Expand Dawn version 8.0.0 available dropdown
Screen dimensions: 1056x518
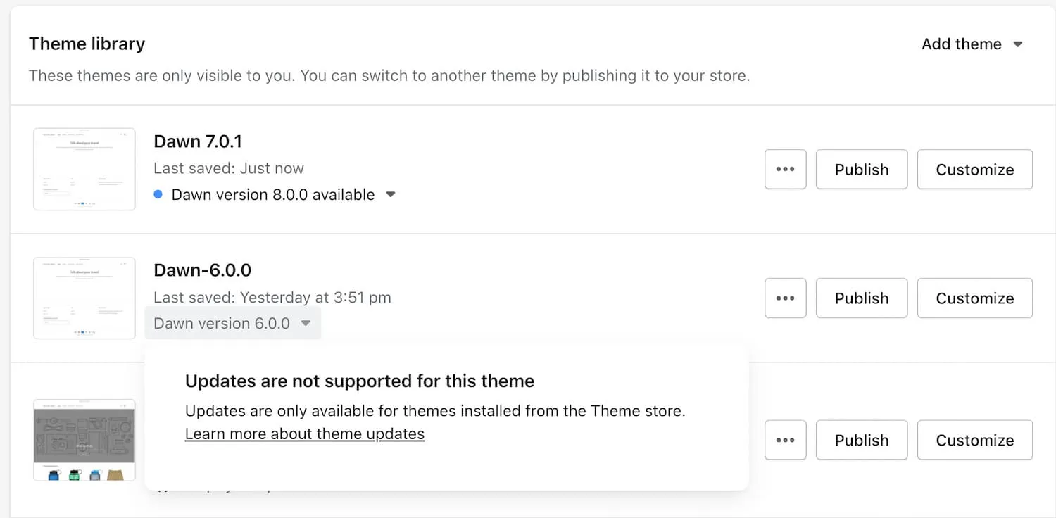click(x=391, y=195)
